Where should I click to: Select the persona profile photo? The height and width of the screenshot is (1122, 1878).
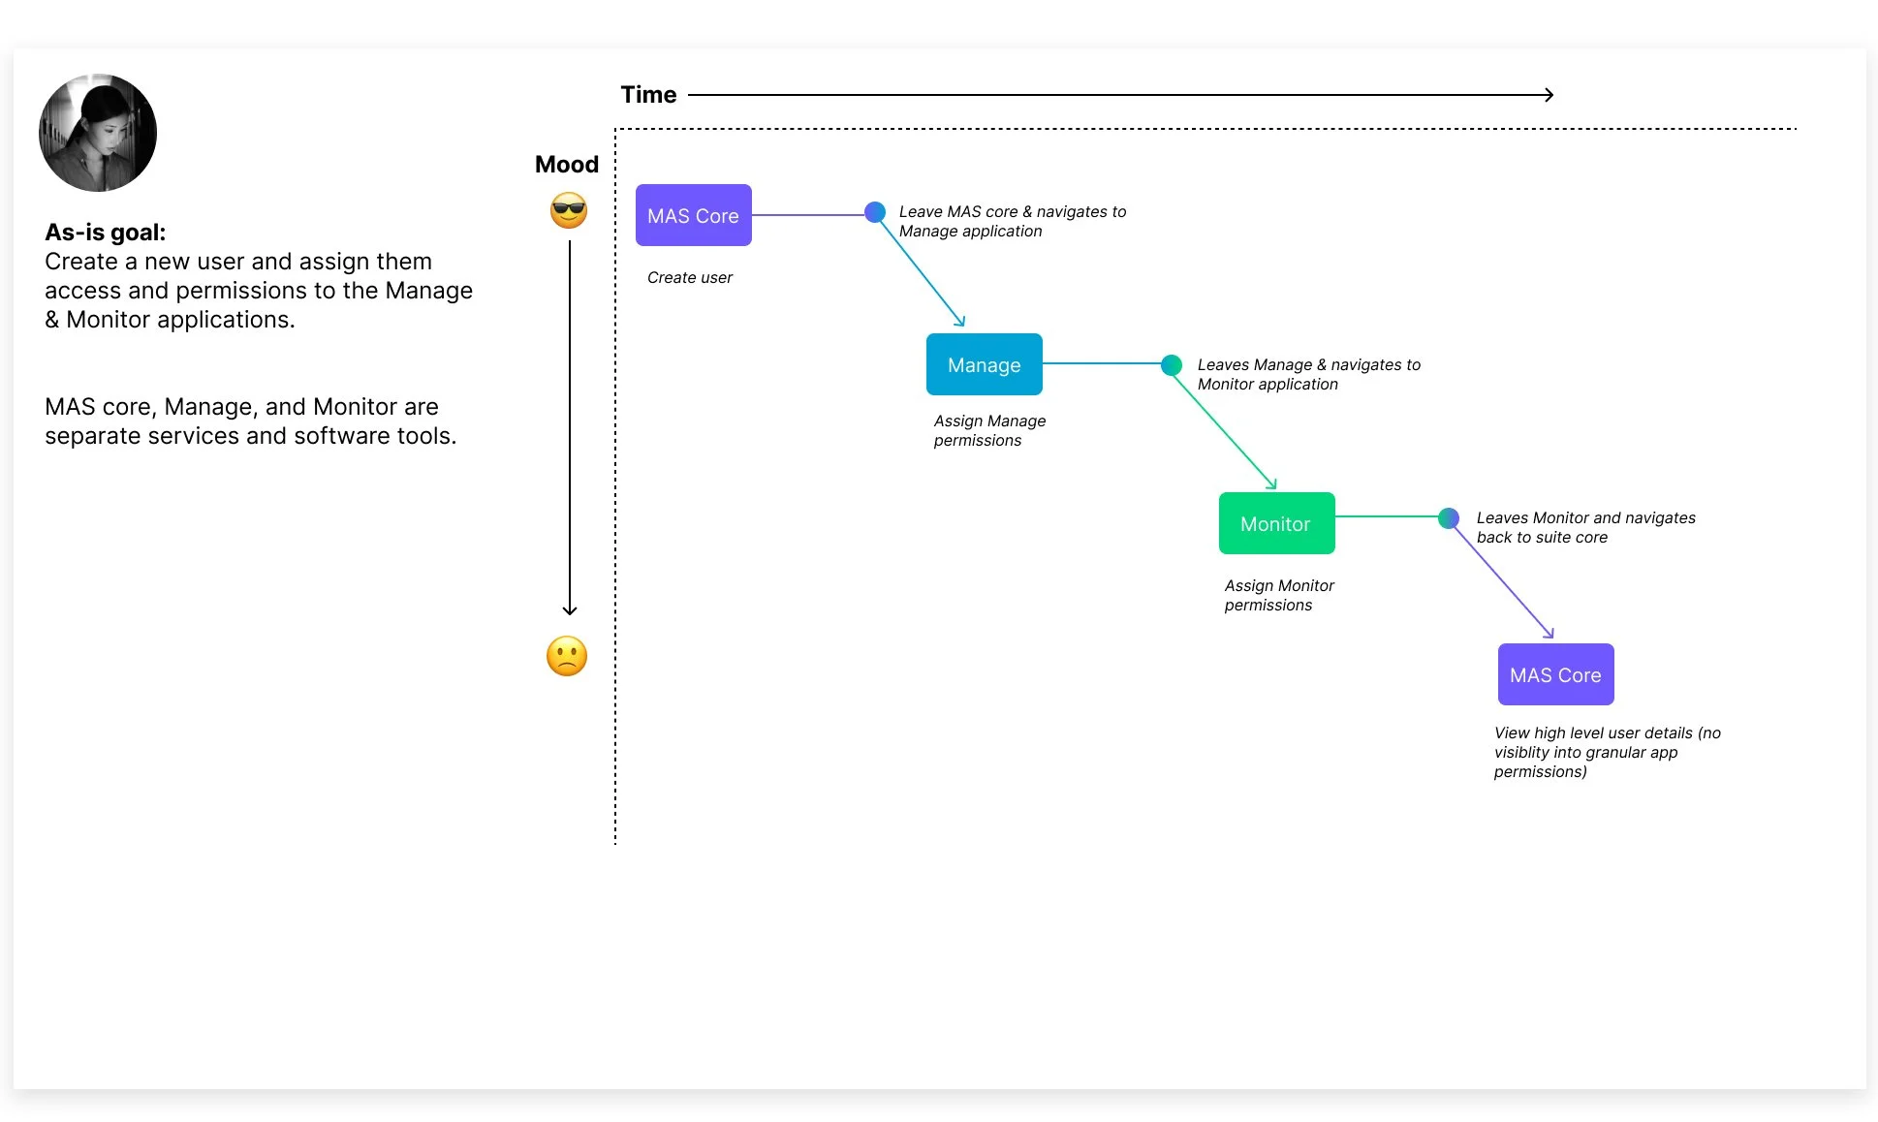point(98,133)
